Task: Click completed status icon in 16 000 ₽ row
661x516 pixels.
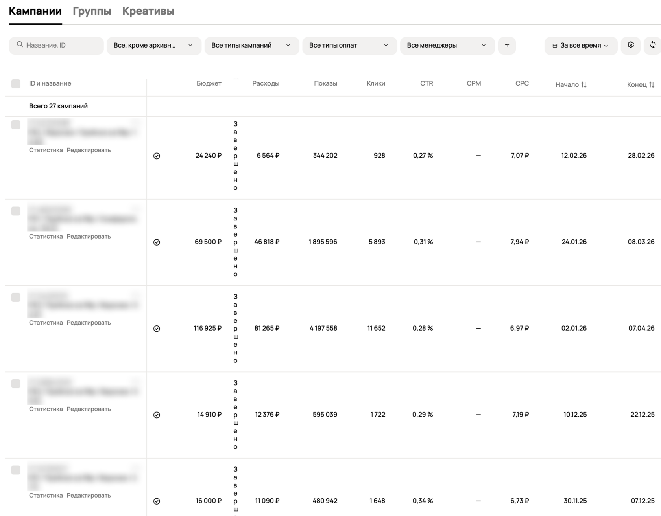Action: point(157,501)
